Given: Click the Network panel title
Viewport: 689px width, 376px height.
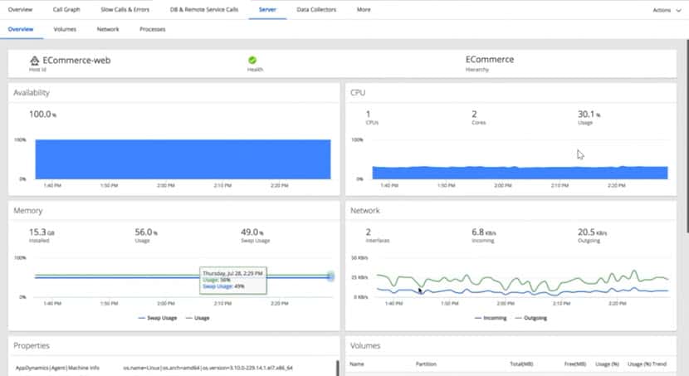Looking at the screenshot, I should (364, 210).
